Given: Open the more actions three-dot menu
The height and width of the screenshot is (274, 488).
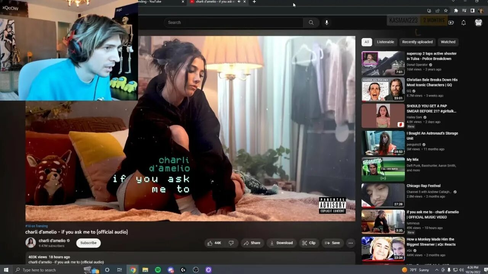Looking at the screenshot, I should 351,243.
